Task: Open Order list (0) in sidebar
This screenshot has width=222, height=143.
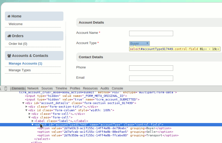Action: [x=18, y=44]
